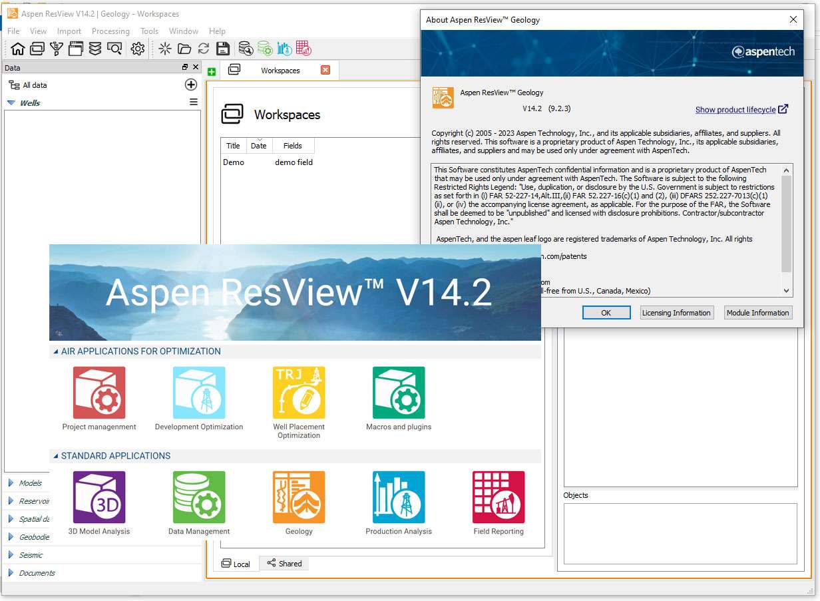Click the Licensing Information button
Viewport: 820px width, 601px height.
[676, 313]
